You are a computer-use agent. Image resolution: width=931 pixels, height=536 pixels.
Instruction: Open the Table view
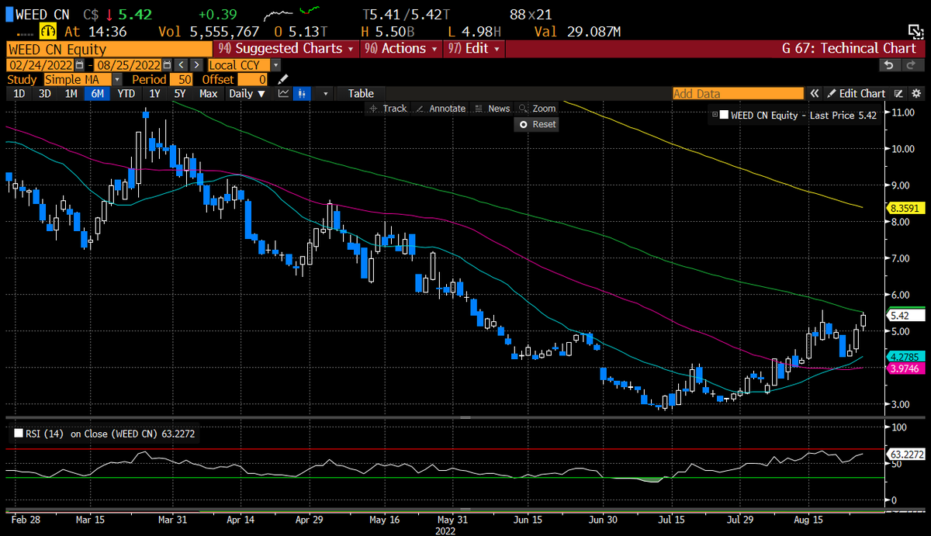[x=361, y=93]
